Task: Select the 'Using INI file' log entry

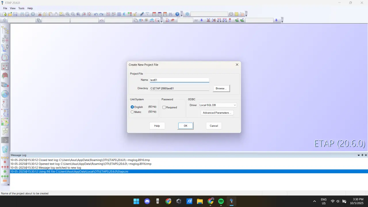Action: click(189, 171)
